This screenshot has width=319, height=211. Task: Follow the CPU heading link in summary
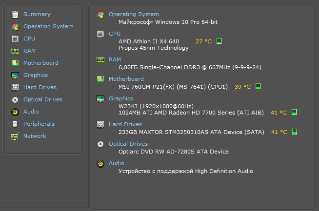point(115,34)
